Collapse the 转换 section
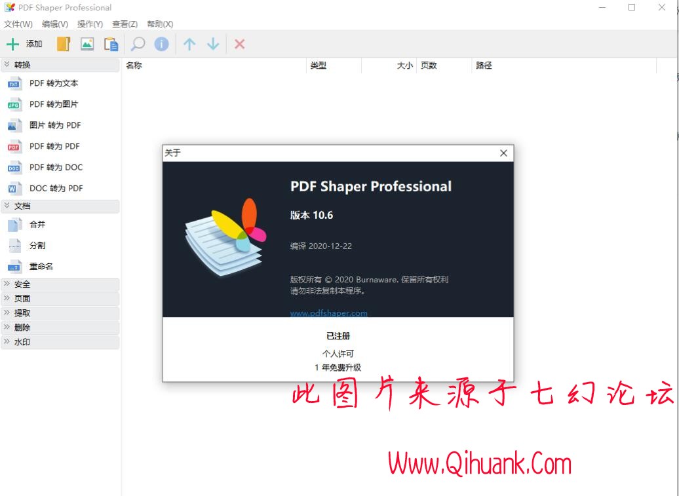Image resolution: width=679 pixels, height=496 pixels. (60, 65)
